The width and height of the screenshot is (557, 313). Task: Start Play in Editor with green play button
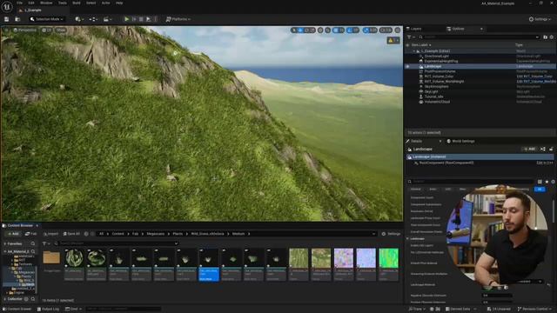click(x=126, y=19)
